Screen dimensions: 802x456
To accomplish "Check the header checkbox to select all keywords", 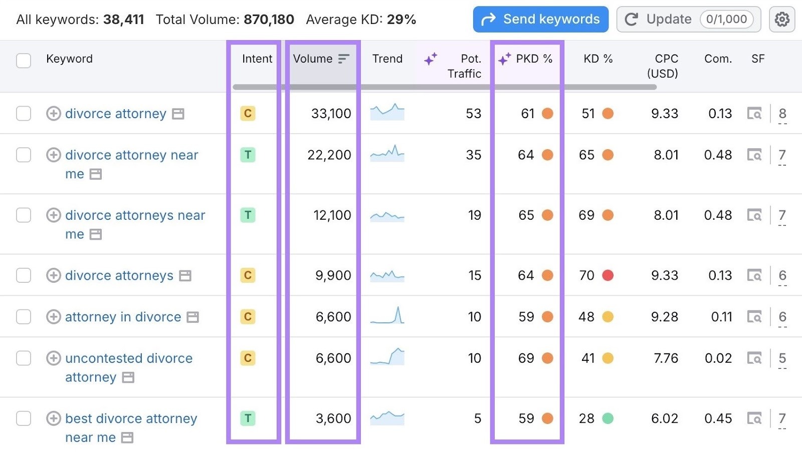I will tap(23, 60).
